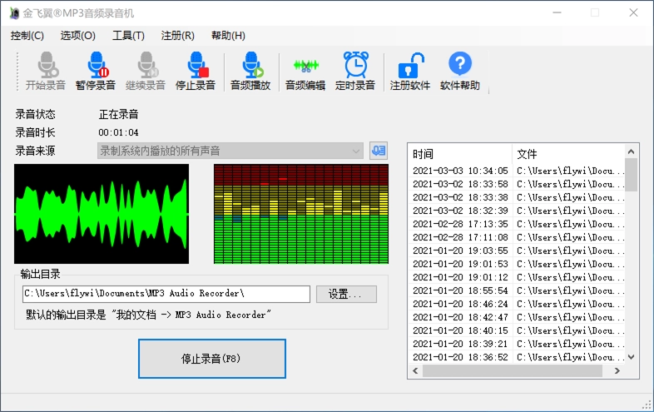Screen dimensions: 654x412
Task: Select recording 2021-03-02 18:32:39
Action: 517,211
